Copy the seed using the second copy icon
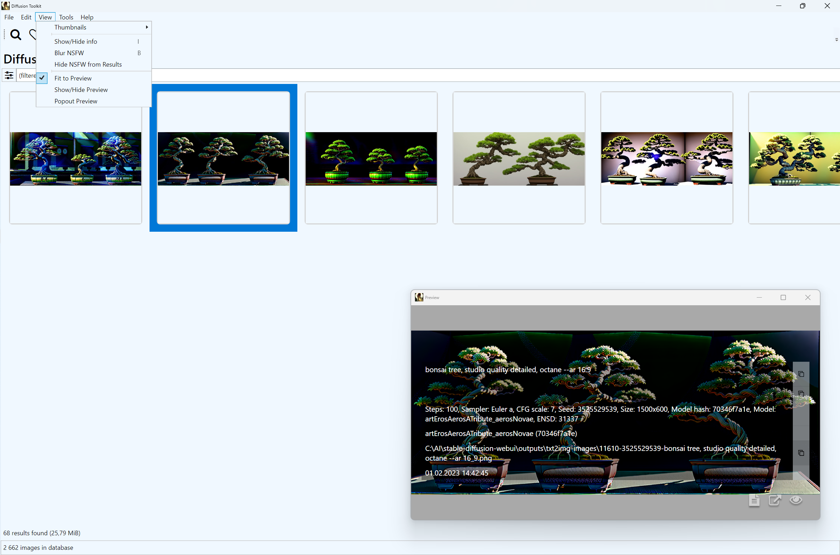Image resolution: width=840 pixels, height=555 pixels. pyautogui.click(x=801, y=394)
